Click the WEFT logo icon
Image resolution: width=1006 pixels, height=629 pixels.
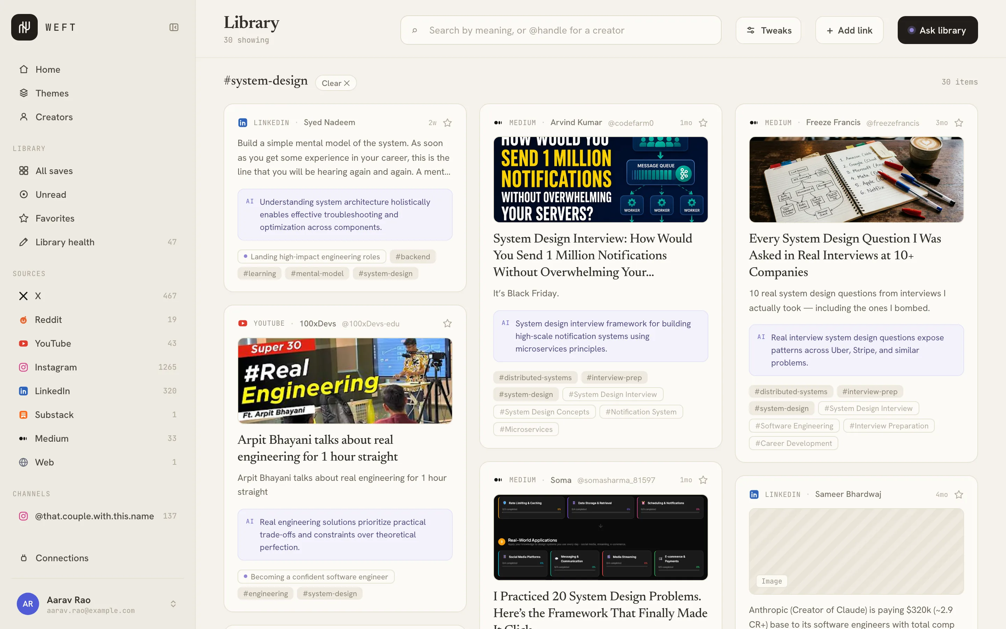tap(24, 27)
